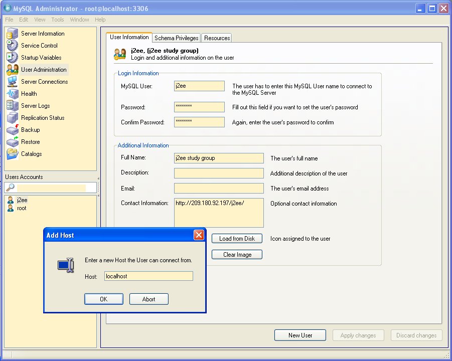452x361 pixels.
Task: Click the Replication Status server icon
Action: point(13,117)
